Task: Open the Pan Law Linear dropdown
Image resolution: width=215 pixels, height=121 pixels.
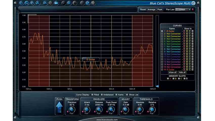Action: (183, 9)
